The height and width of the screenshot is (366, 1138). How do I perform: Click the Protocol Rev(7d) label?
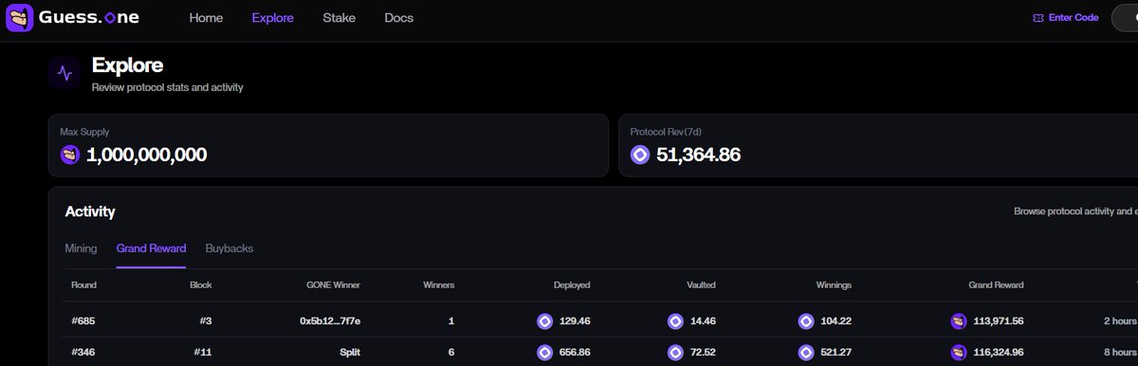click(666, 132)
